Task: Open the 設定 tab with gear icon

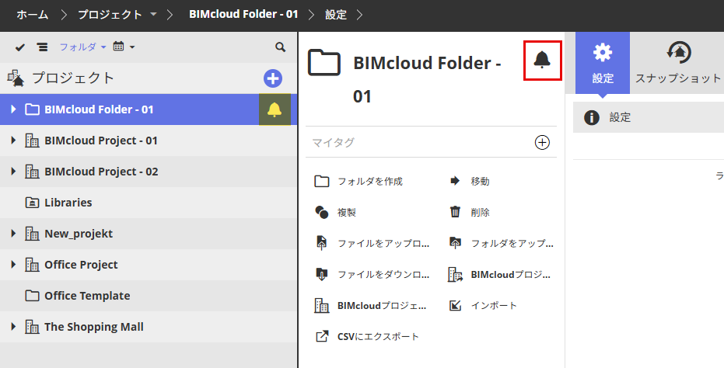Action: click(603, 63)
